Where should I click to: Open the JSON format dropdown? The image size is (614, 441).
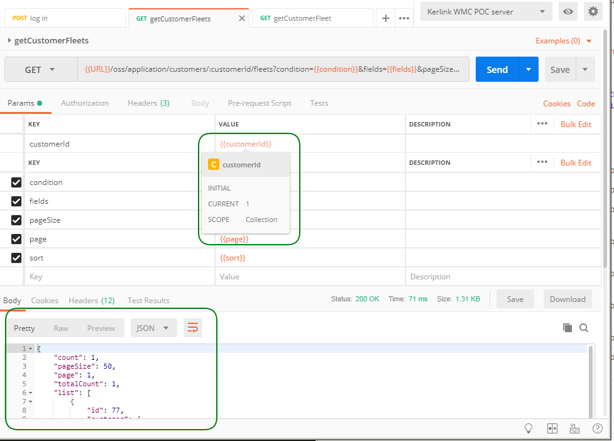[x=153, y=328]
